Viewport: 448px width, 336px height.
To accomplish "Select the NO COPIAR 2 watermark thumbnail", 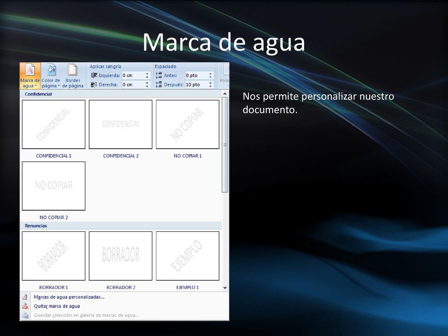I will 53,186.
